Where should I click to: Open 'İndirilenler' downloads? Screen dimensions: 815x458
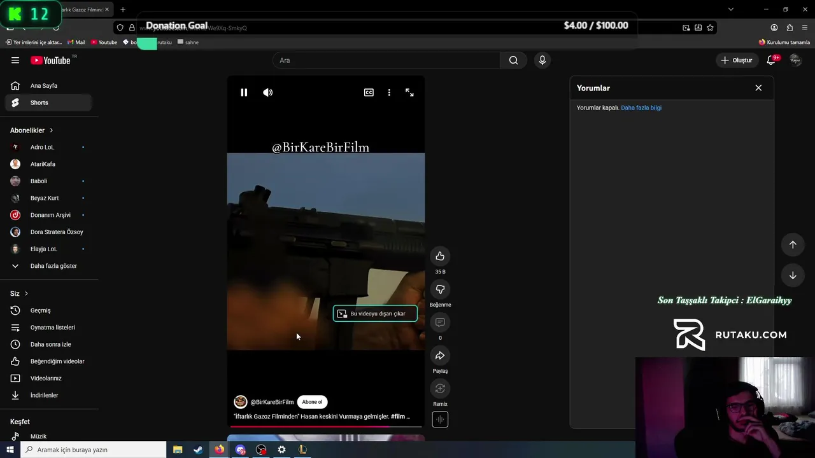(48, 395)
